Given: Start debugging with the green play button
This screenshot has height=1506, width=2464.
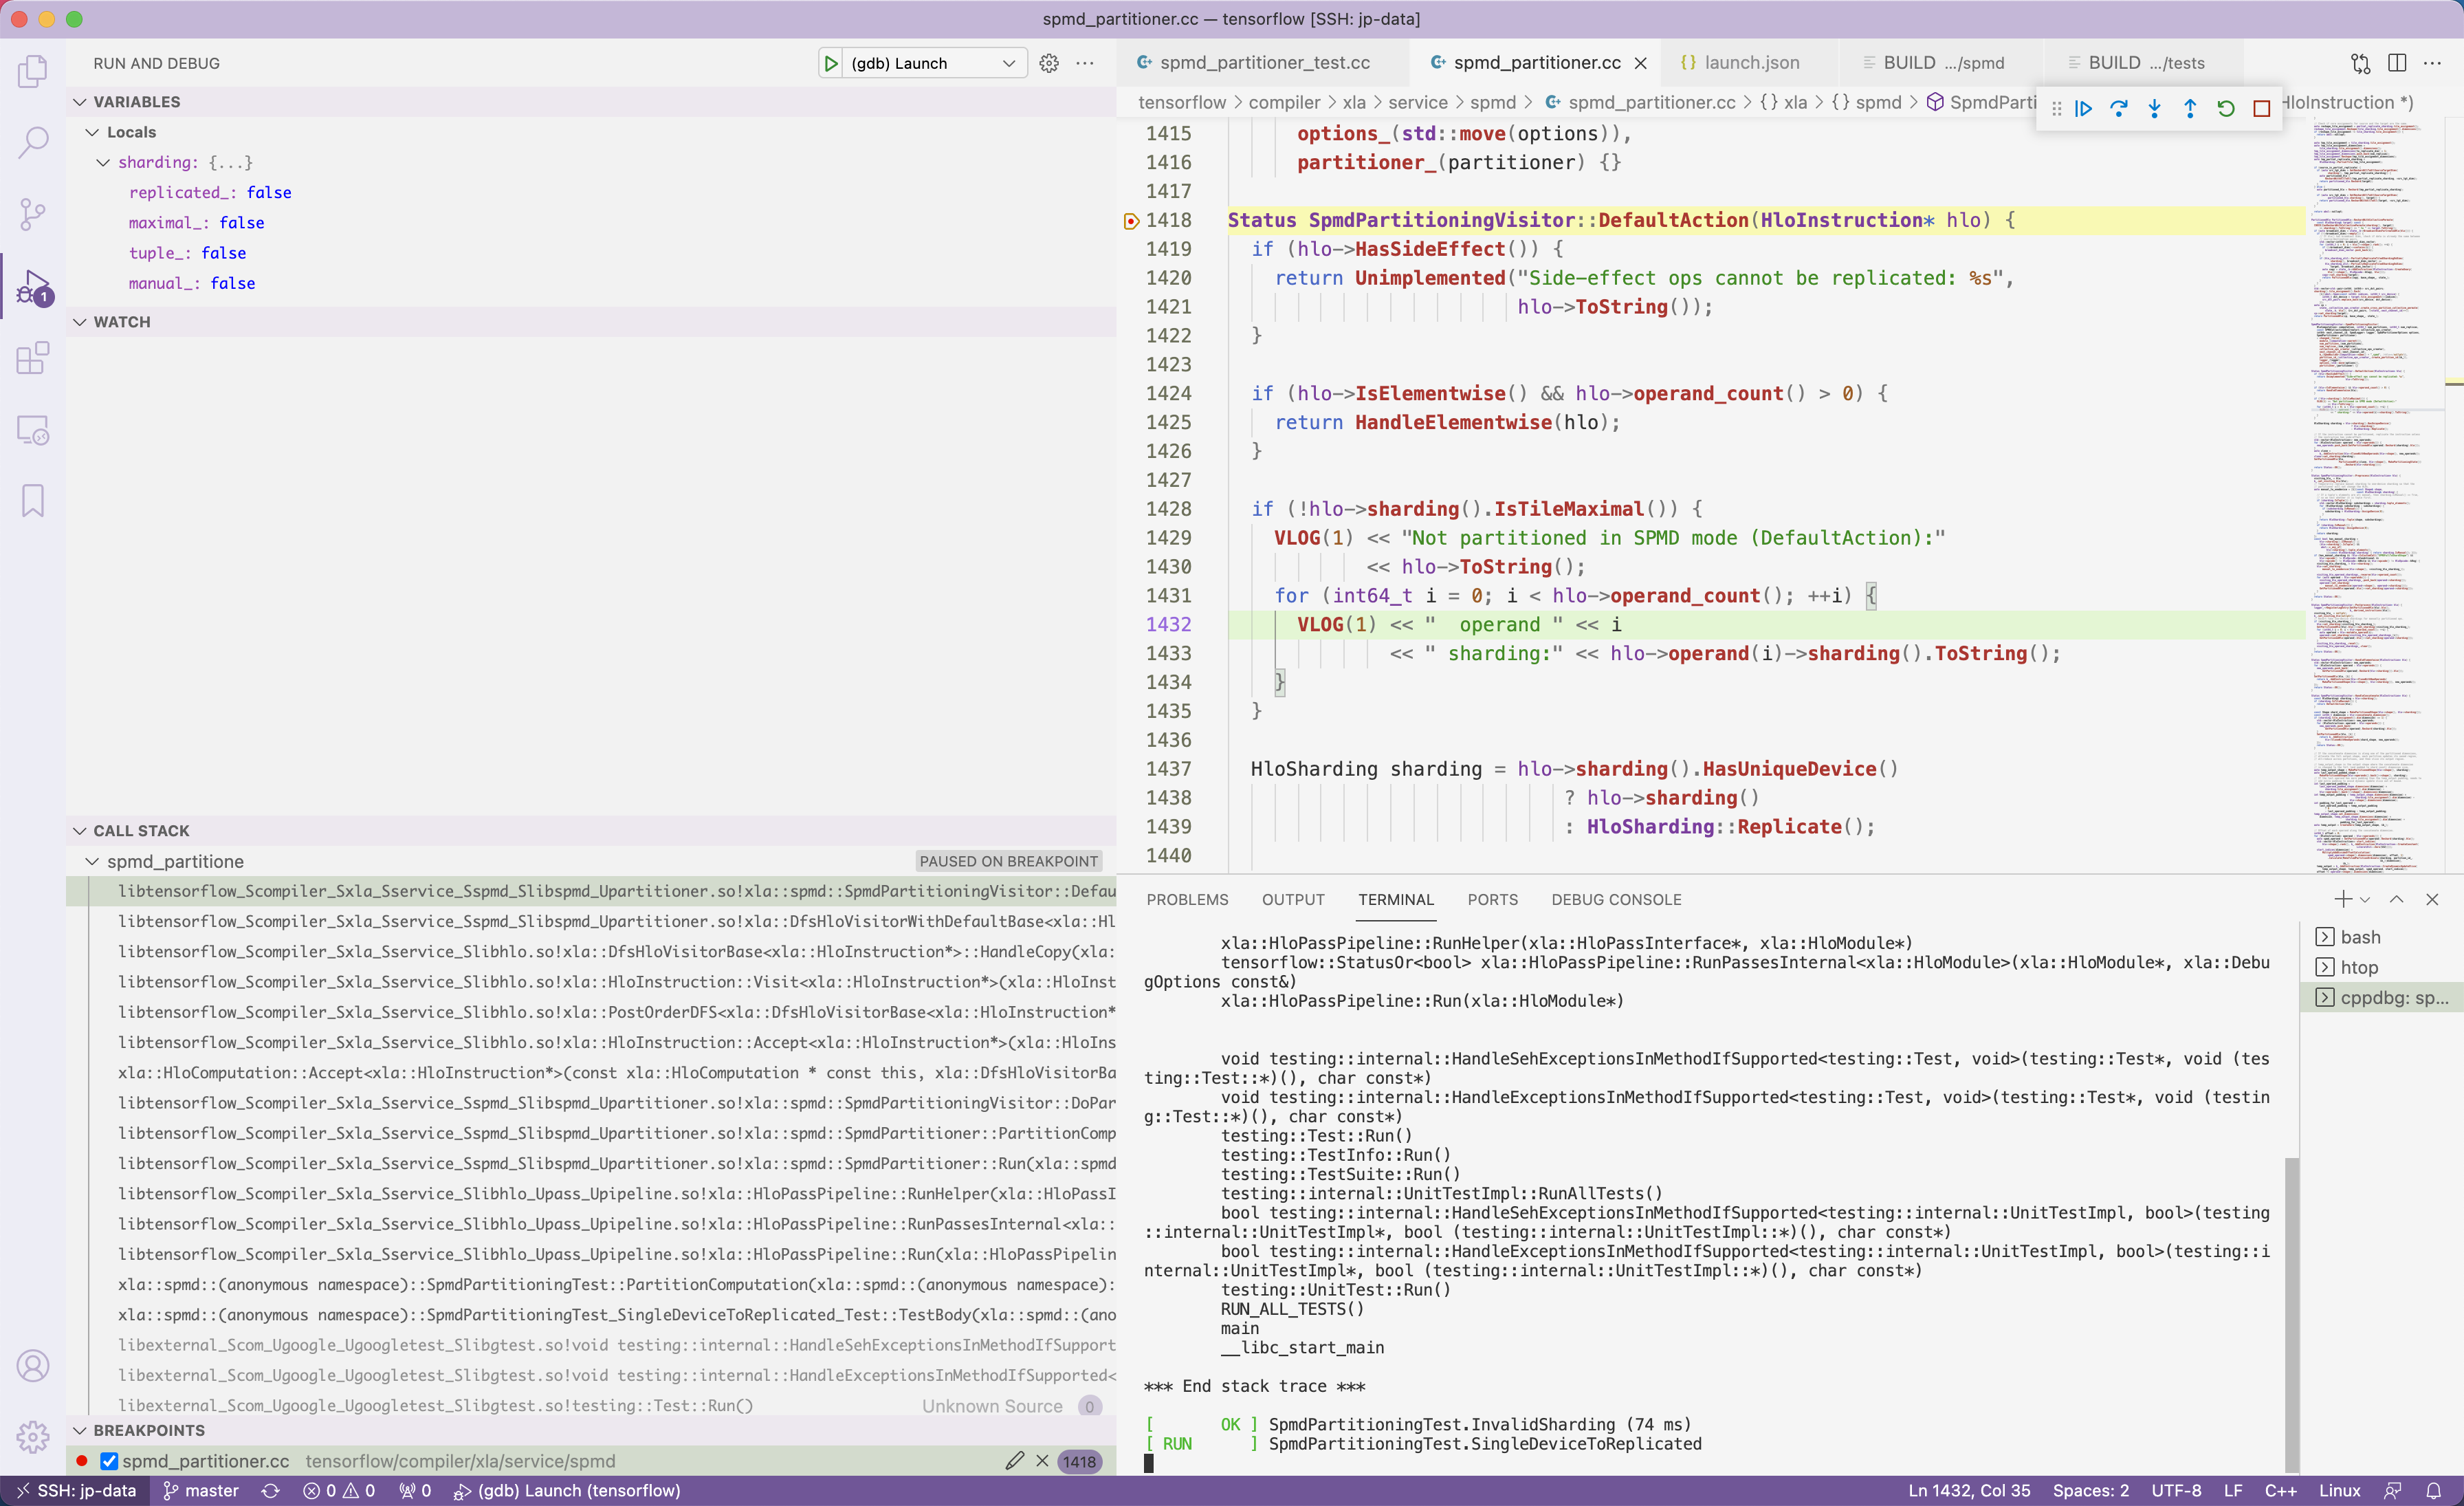Looking at the screenshot, I should (830, 63).
